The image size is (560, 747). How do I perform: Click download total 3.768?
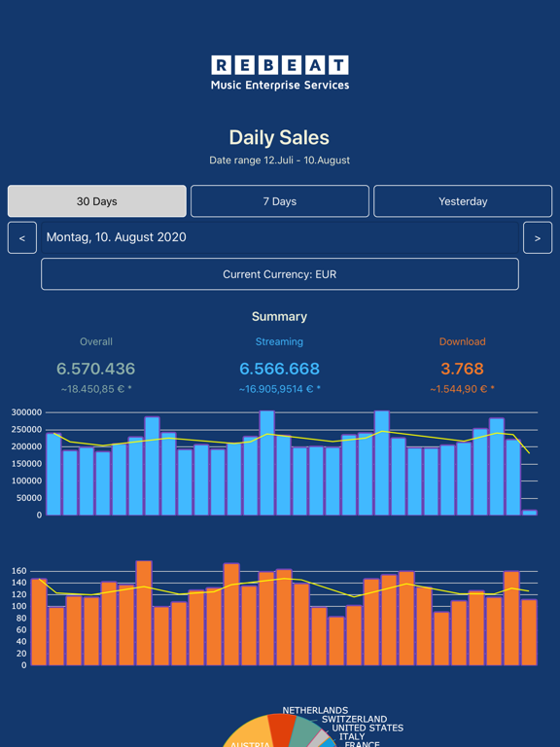(x=462, y=369)
